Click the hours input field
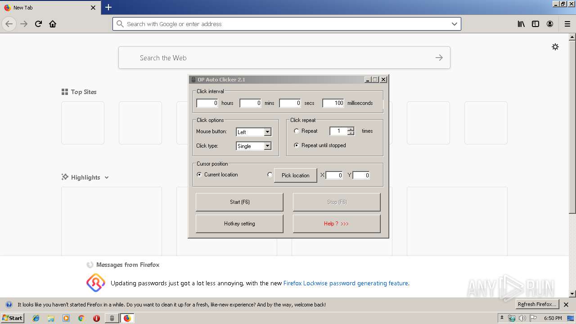 click(207, 103)
